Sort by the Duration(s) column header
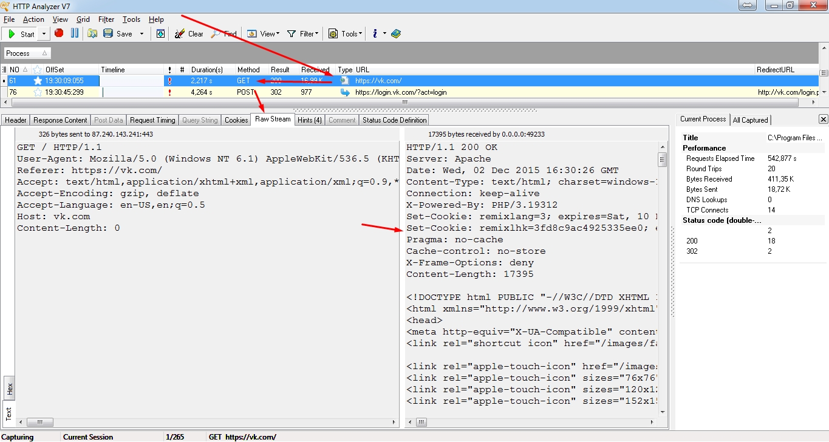This screenshot has height=442, width=829. click(x=211, y=70)
